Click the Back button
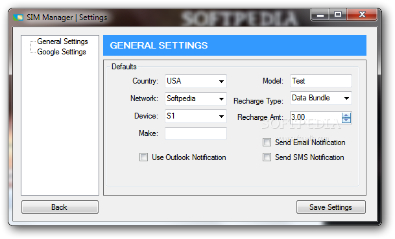Image resolution: width=395 pixels, height=239 pixels. tap(60, 207)
